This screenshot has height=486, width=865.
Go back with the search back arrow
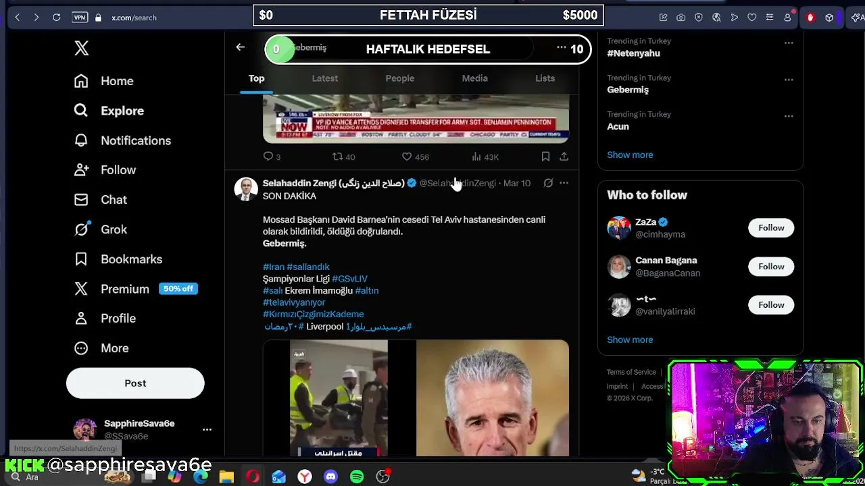click(240, 47)
